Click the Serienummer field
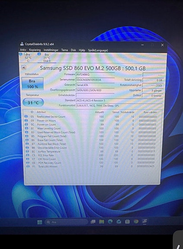This screenshot has height=249, width=183. point(95,80)
